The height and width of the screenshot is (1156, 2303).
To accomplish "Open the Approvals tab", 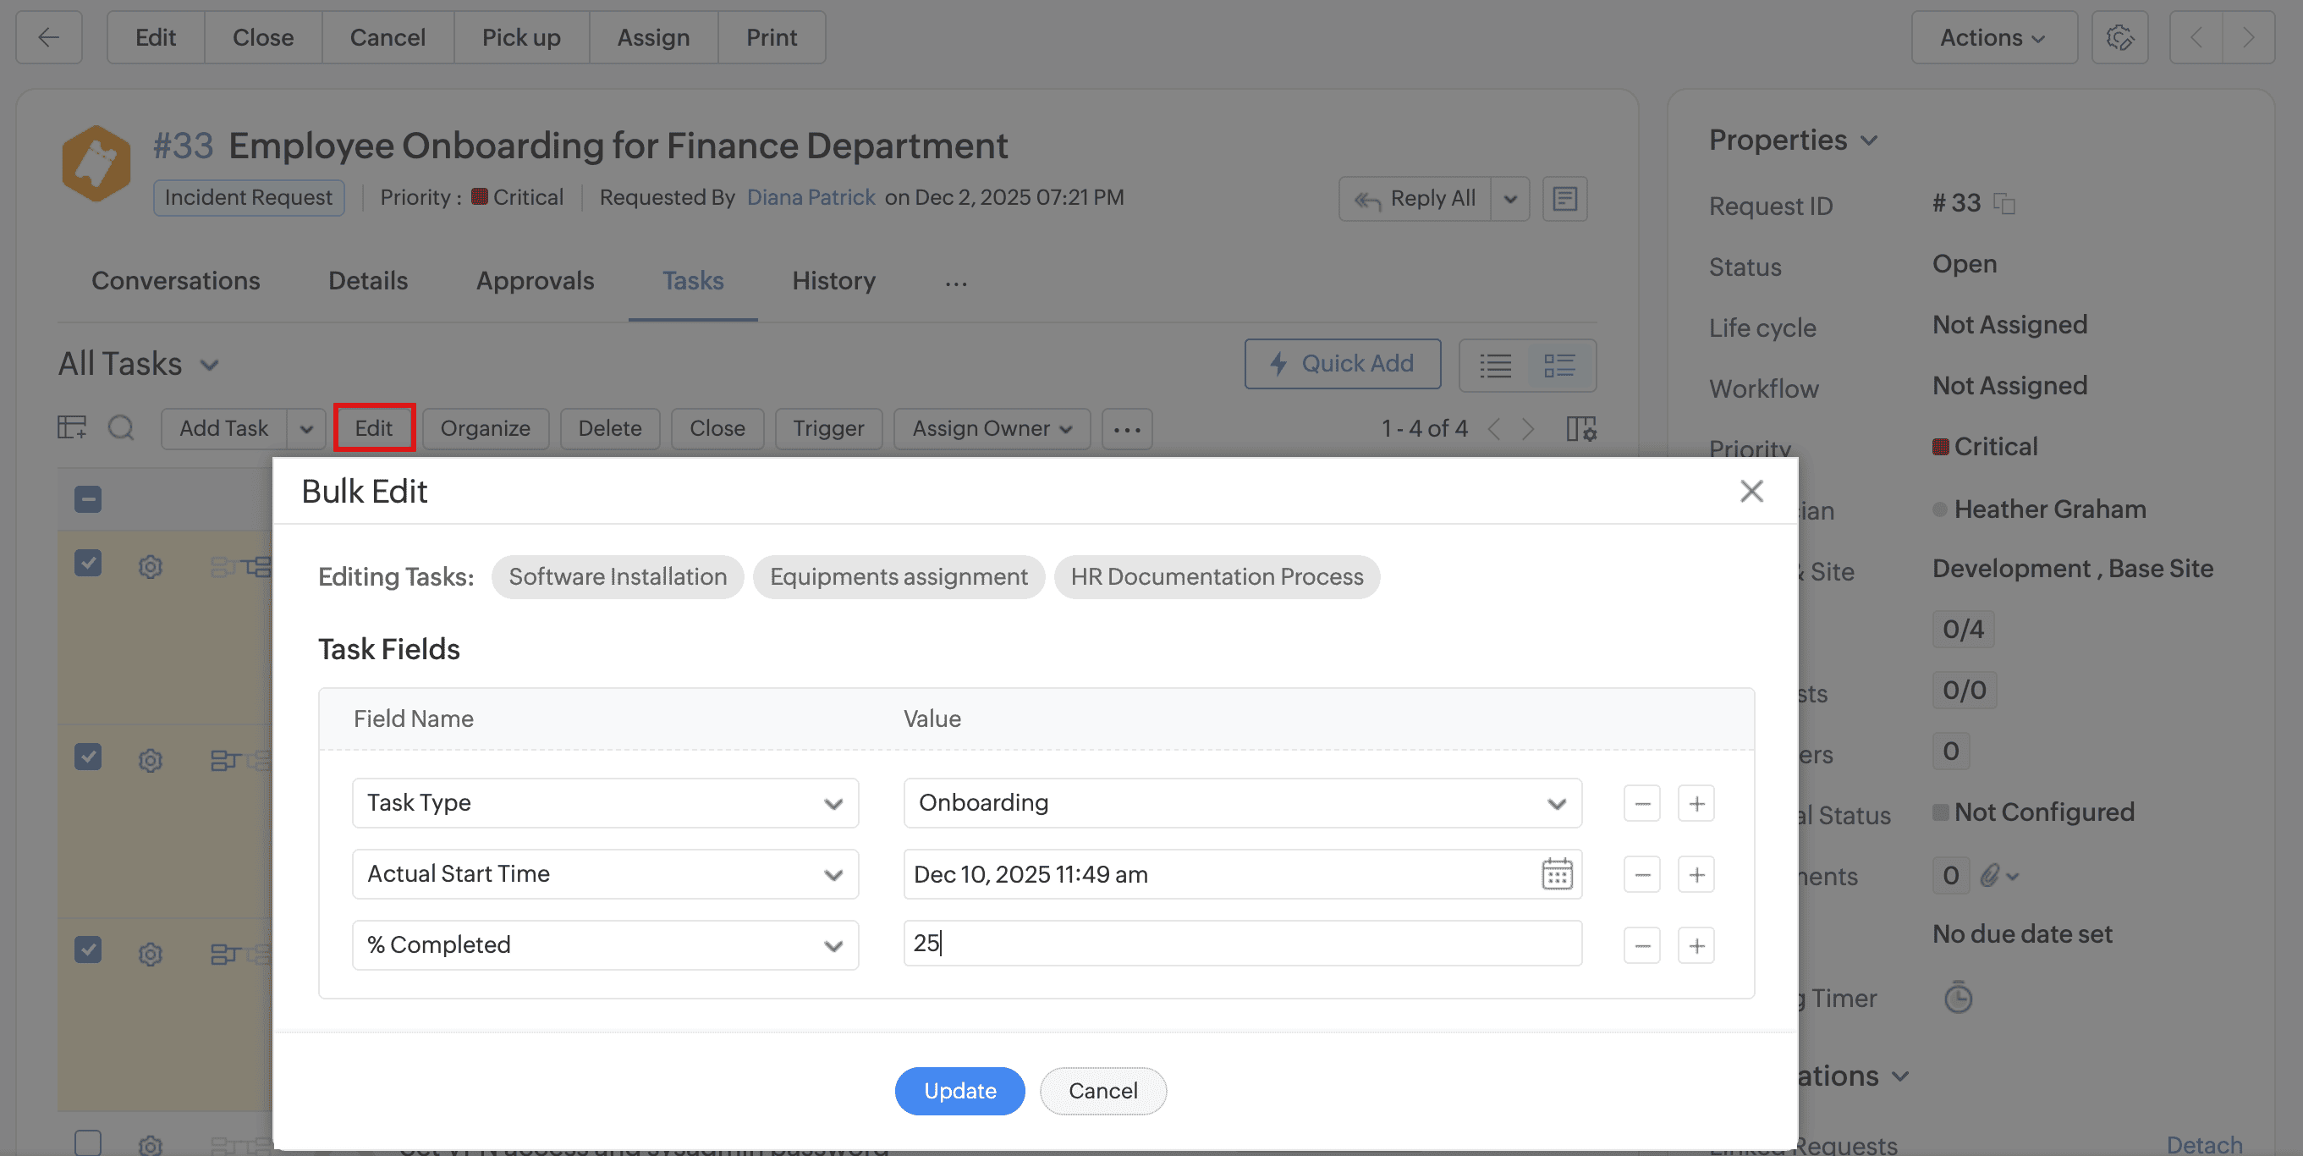I will click(535, 281).
